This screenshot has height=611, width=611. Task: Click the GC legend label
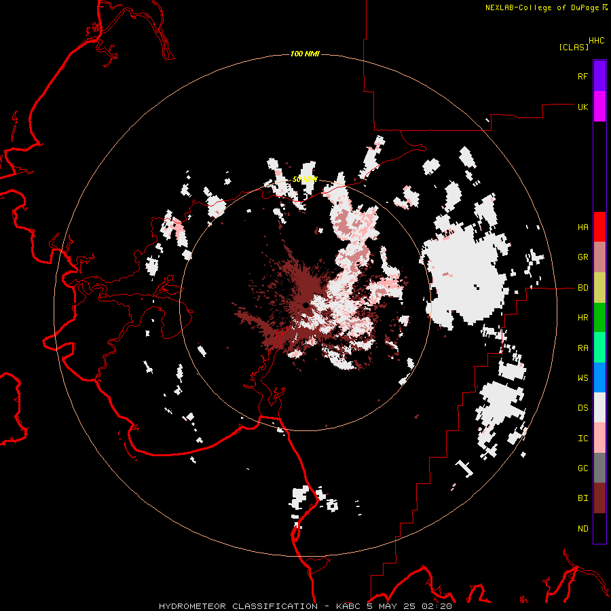coord(582,468)
